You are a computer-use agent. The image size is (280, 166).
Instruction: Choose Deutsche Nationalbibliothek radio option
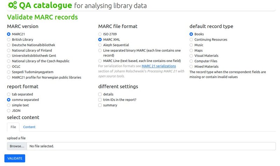coord(8,45)
